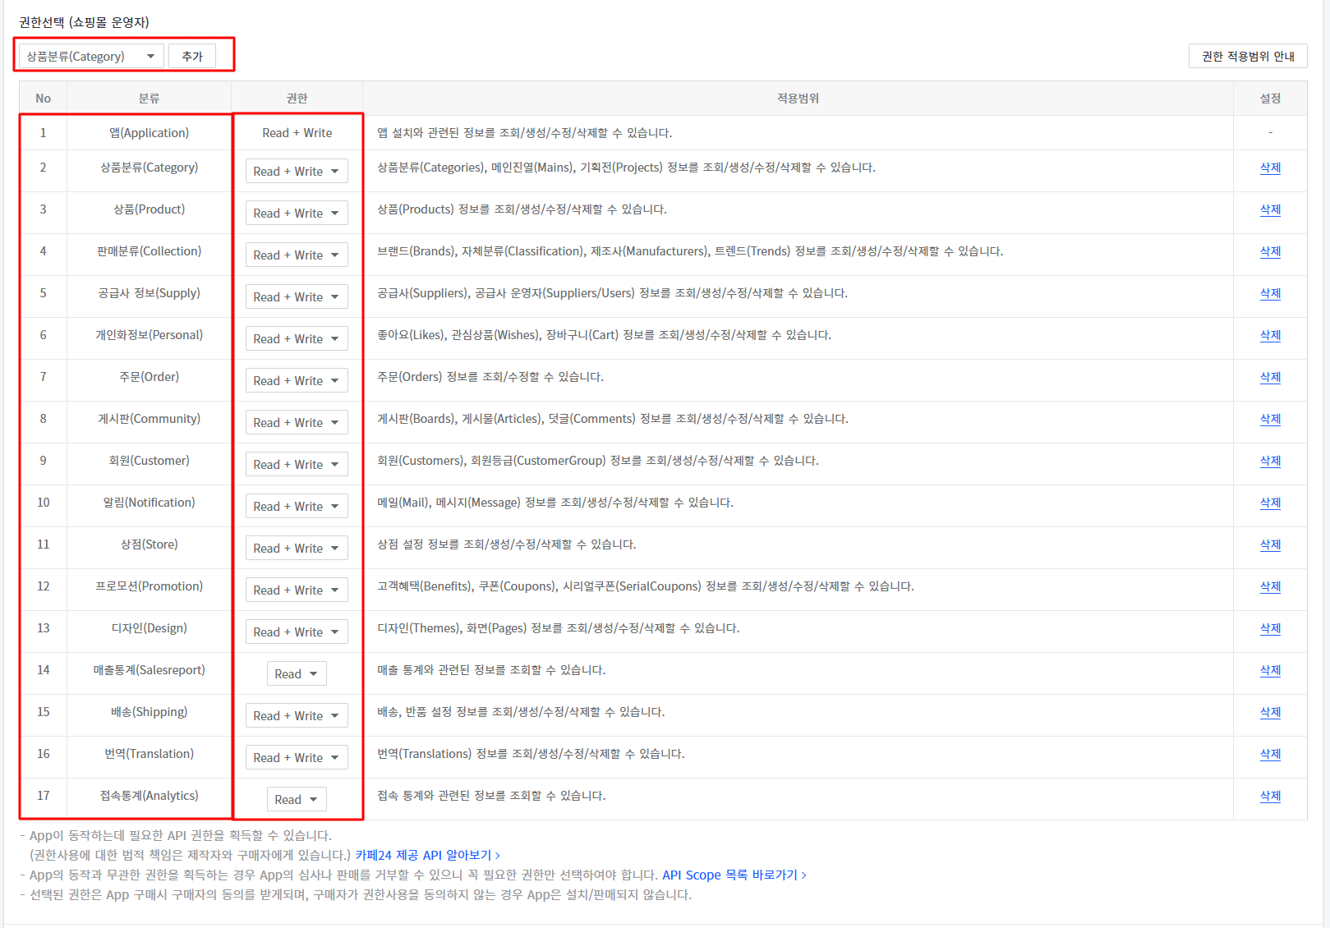Delete the 판매분류(Collection) permission row

pyautogui.click(x=1270, y=251)
